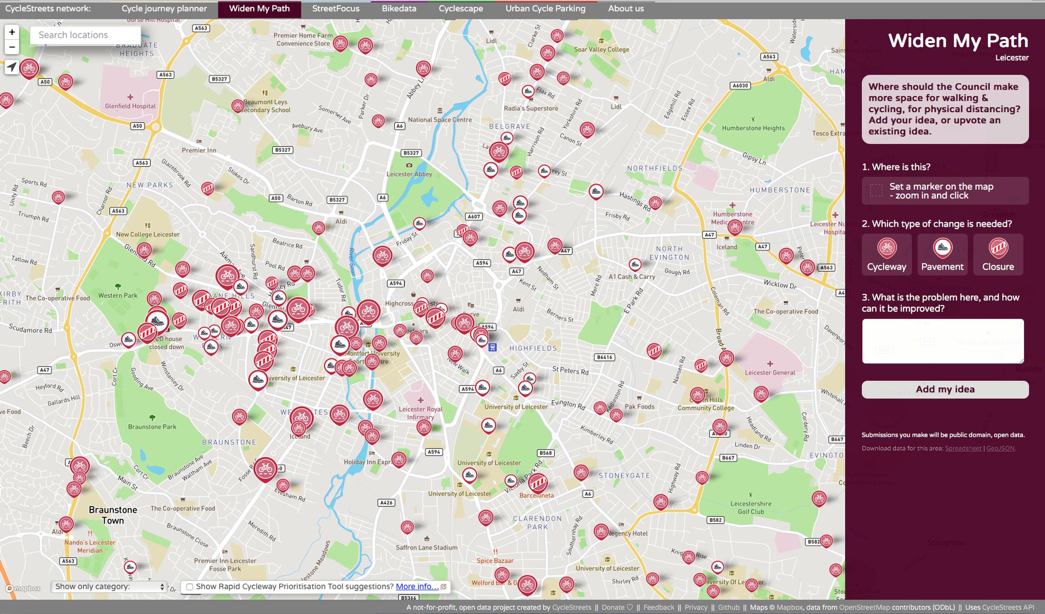Open the About us tab
This screenshot has width=1045, height=614.
(626, 9)
